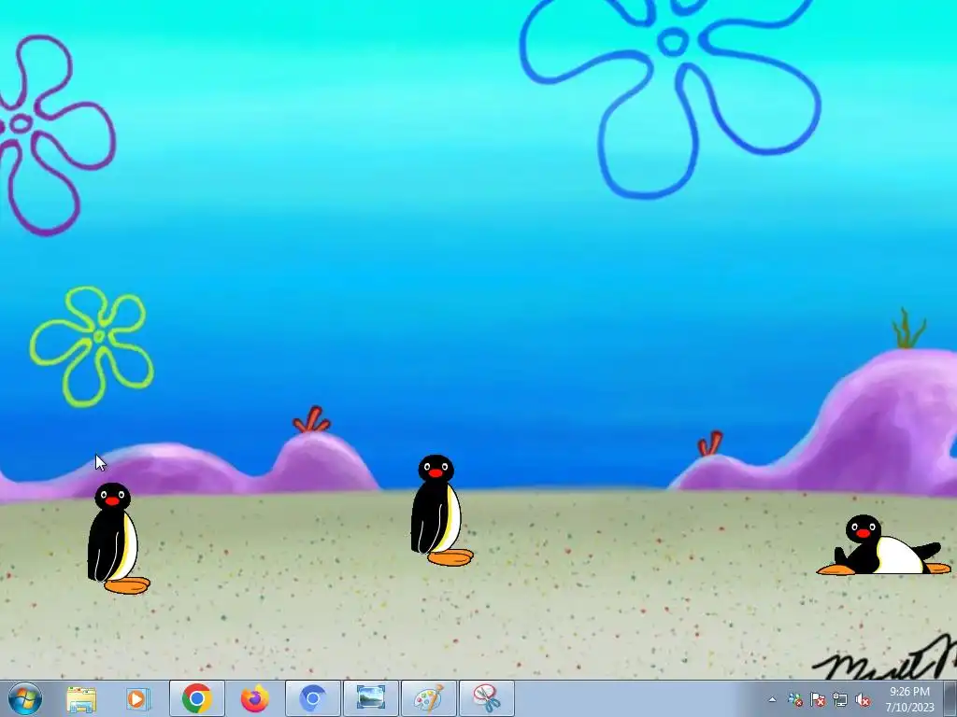Click the tray icon left of the Action Center flag
Image resolution: width=957 pixels, height=717 pixels.
794,700
